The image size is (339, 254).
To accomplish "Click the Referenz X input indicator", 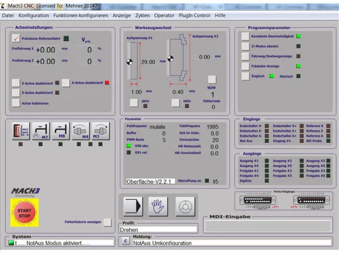I will coord(329,126).
